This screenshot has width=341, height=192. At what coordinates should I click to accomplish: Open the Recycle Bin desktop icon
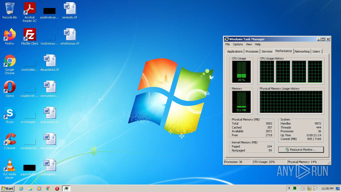click(10, 11)
